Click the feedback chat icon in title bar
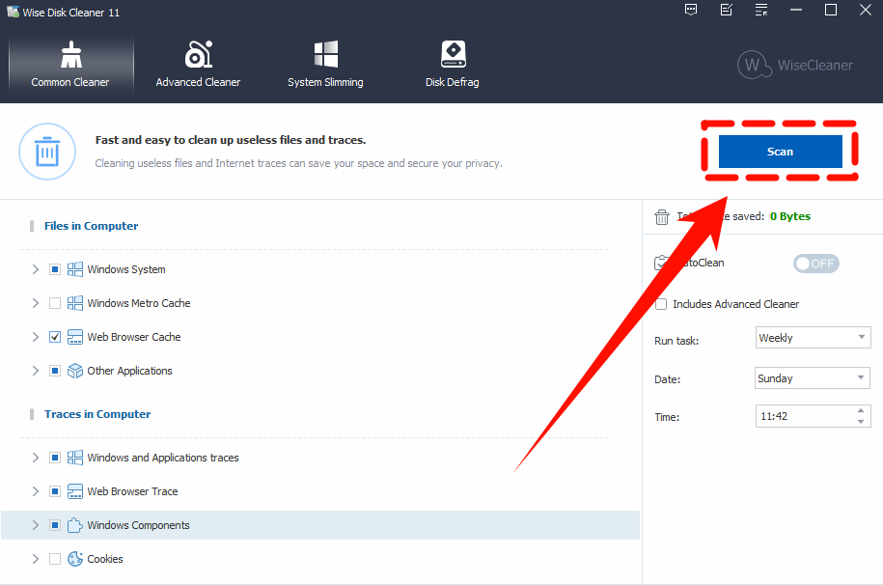 [x=691, y=11]
